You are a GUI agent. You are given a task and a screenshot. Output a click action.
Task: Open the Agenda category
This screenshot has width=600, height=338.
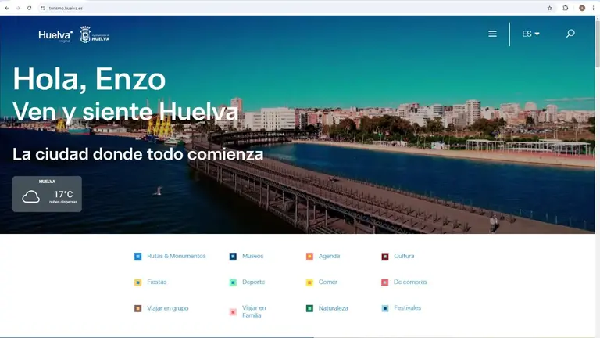click(329, 256)
